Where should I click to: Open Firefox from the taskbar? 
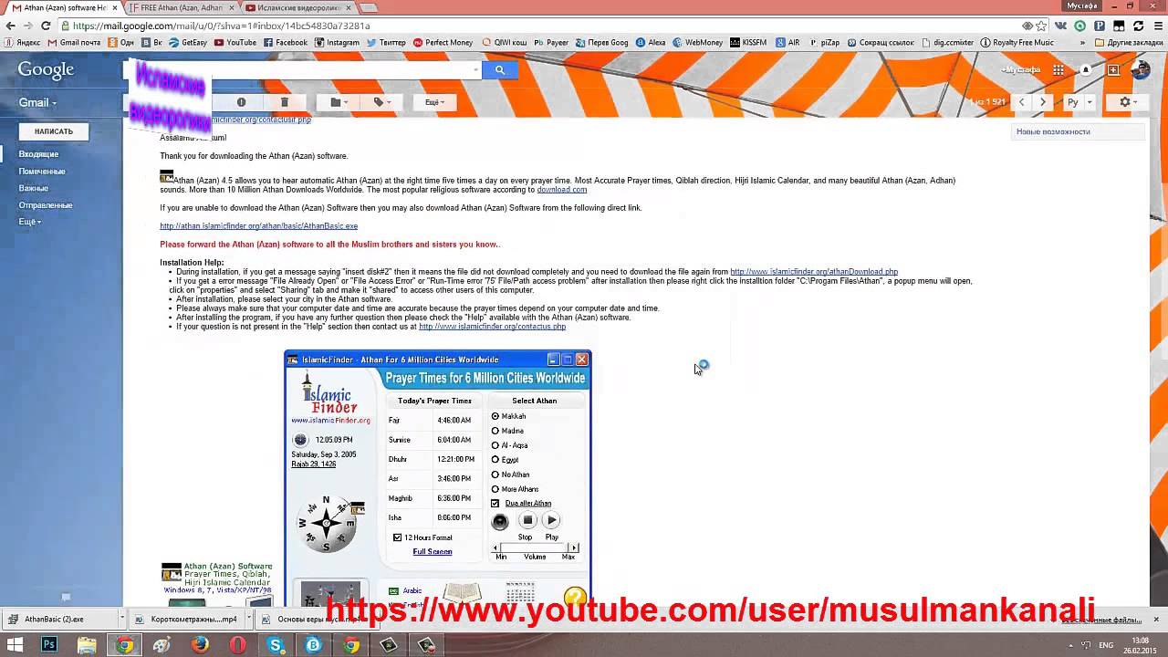[x=200, y=645]
